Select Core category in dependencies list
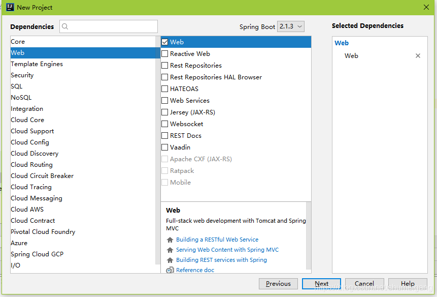437x297 pixels. pyautogui.click(x=83, y=42)
